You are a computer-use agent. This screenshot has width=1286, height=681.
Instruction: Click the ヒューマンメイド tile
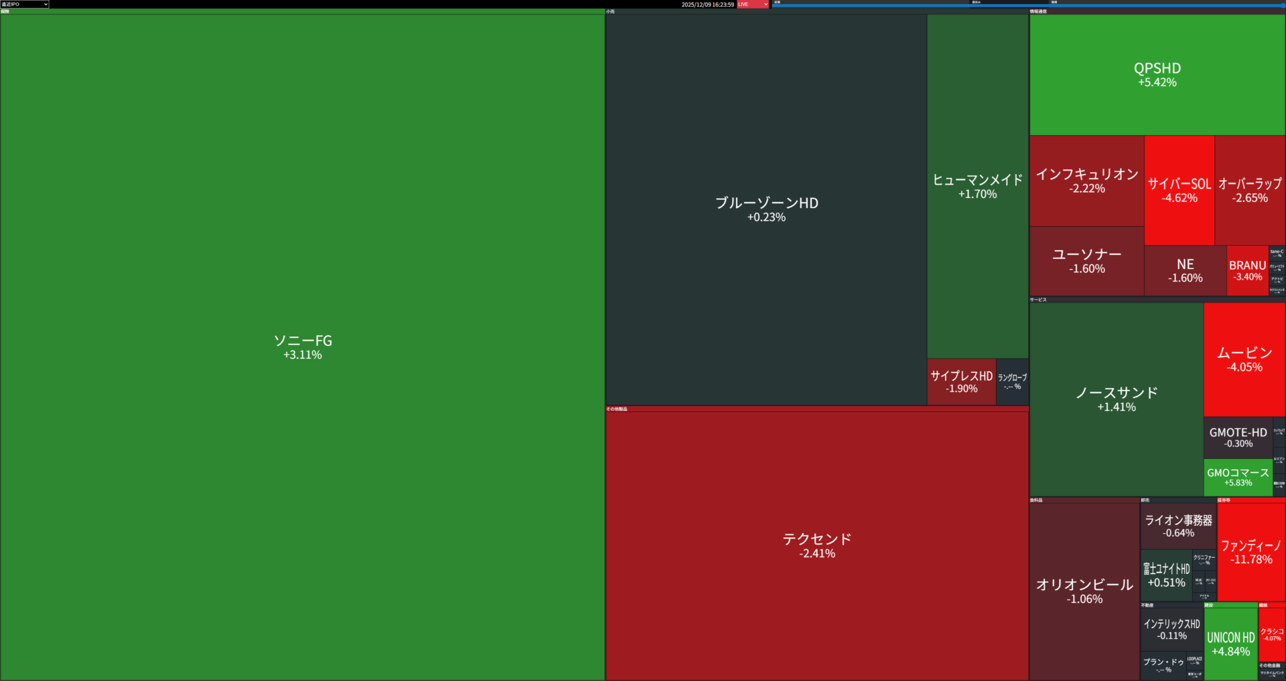(977, 186)
